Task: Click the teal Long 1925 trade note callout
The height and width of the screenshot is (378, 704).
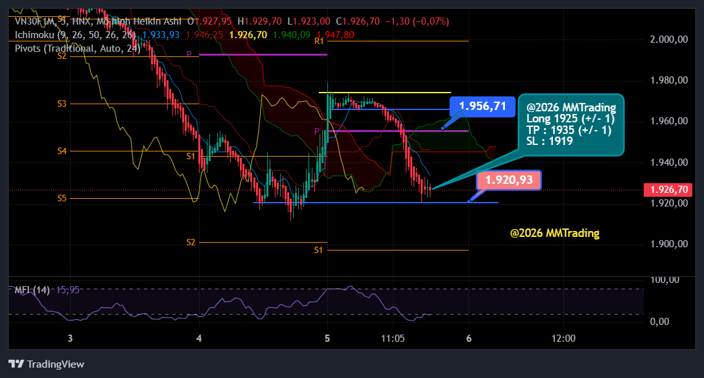Action: (570, 124)
